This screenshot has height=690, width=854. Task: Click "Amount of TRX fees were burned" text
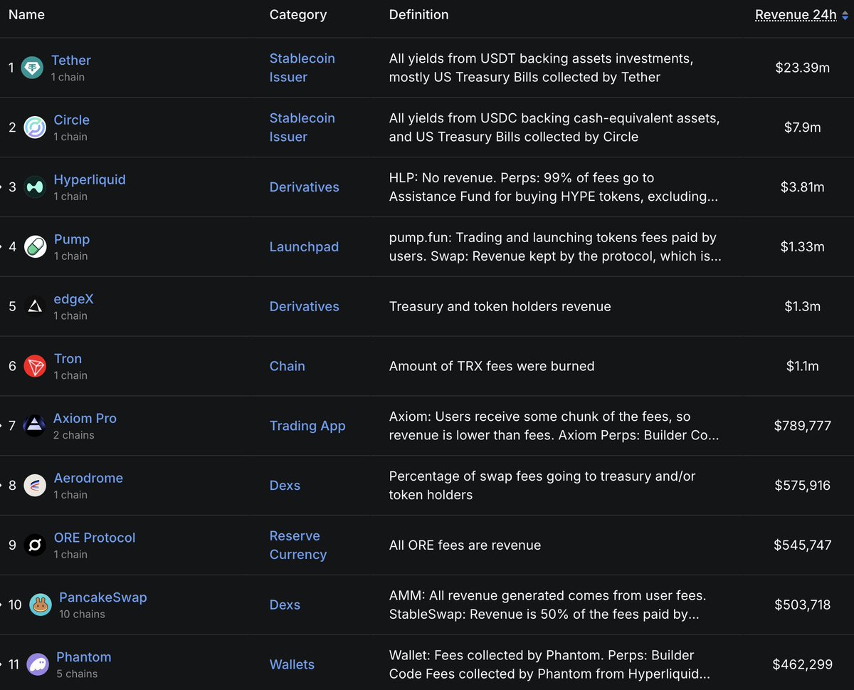(x=492, y=367)
